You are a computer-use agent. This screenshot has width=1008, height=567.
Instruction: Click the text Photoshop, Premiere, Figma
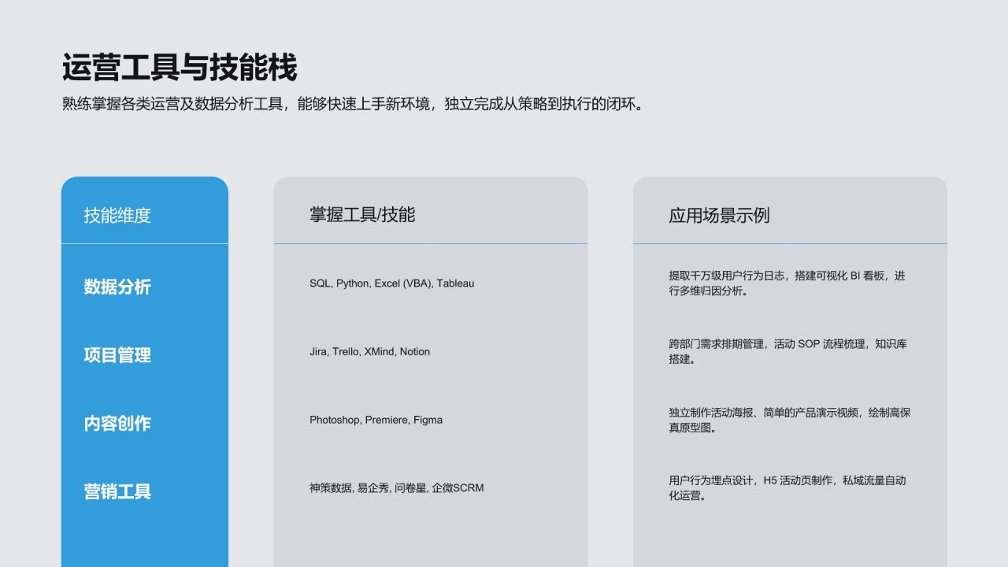pos(376,420)
